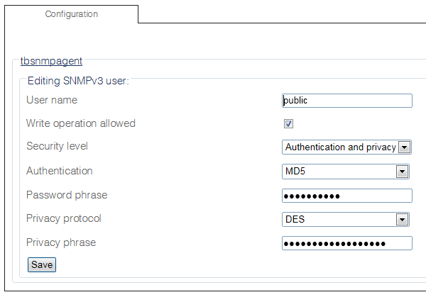426x302 pixels.
Task: Click the "Security level" label text
Action: pos(57,146)
